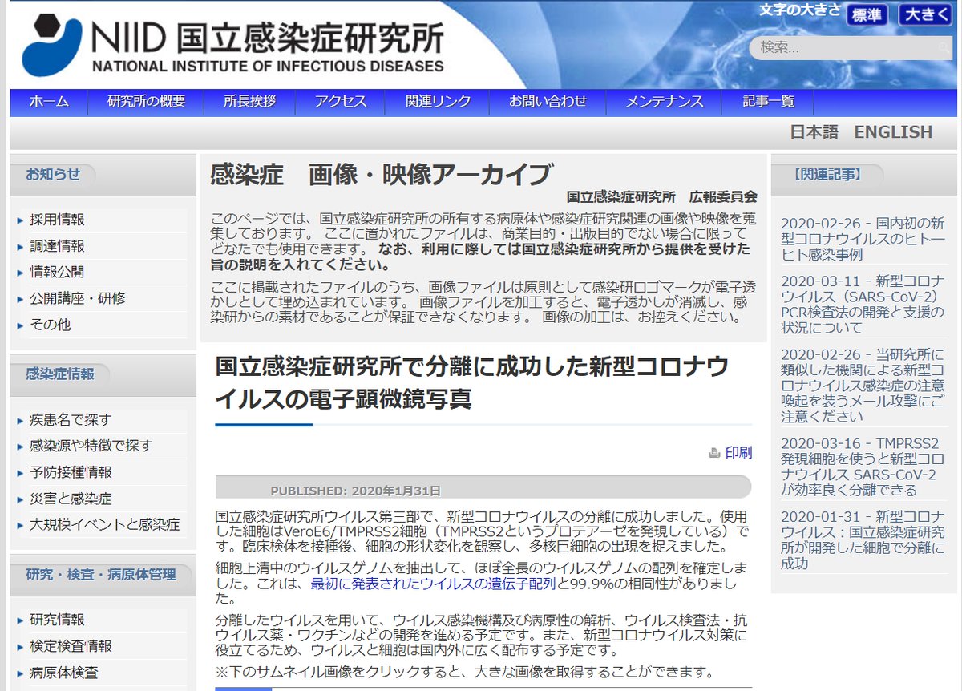Open 病原体検査 in the sidebar
The height and width of the screenshot is (691, 962).
[63, 673]
